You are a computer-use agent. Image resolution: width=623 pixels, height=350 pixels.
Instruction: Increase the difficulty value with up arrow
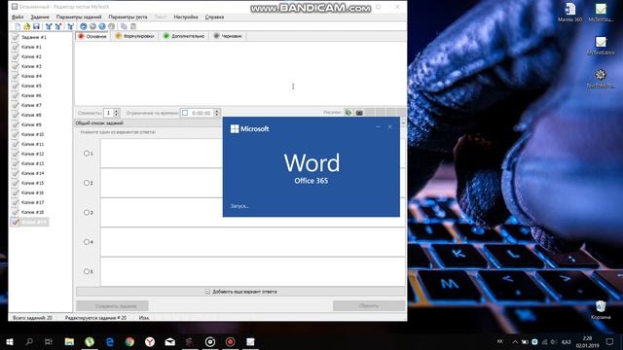(117, 111)
